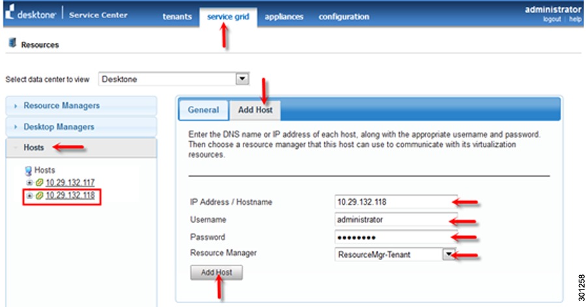This screenshot has width=586, height=307.
Task: Open the Resource Manager dropdown arrow
Action: pos(449,254)
